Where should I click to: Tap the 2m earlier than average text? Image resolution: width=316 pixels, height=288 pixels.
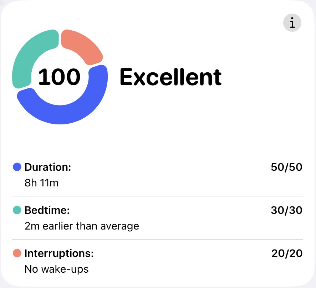[82, 226]
